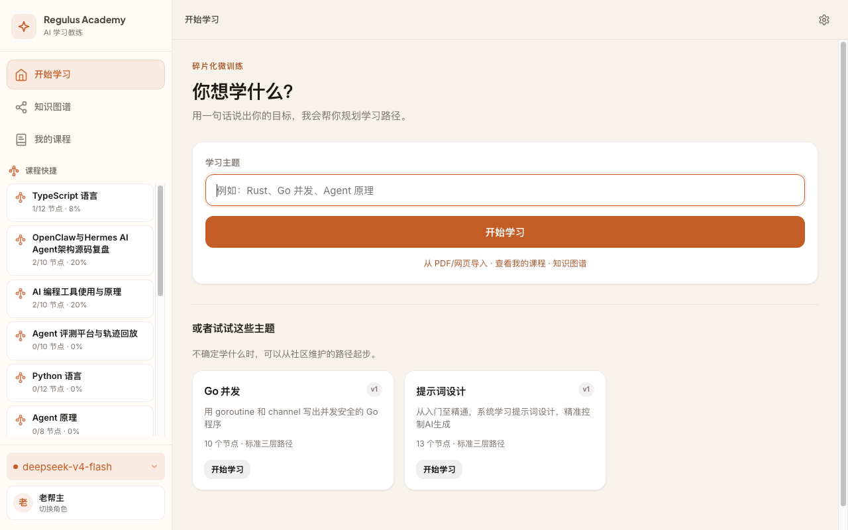
Task: Start learning on the Go 并发 card
Action: 227,470
